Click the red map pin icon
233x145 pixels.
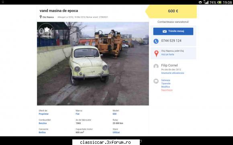[x=156, y=53]
